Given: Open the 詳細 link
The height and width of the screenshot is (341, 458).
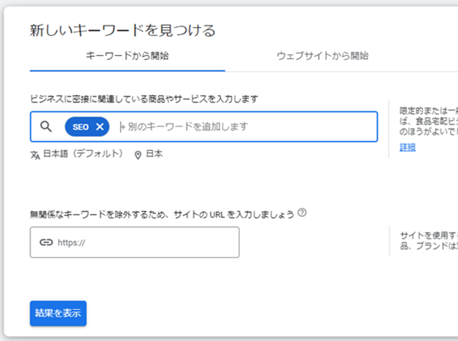Looking at the screenshot, I should (x=407, y=147).
